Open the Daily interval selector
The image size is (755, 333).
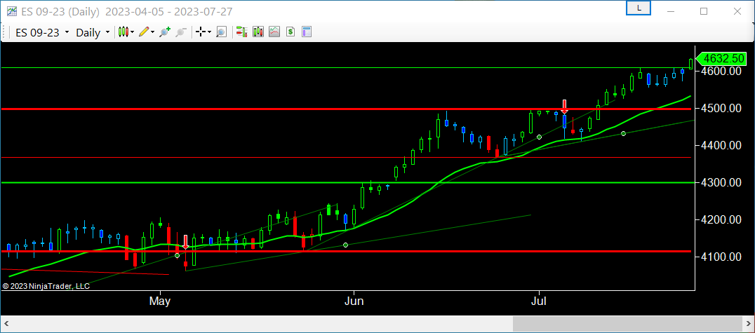pos(93,32)
